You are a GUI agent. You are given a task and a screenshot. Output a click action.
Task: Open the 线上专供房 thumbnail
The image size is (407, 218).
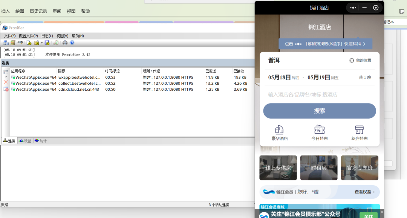coord(278,168)
